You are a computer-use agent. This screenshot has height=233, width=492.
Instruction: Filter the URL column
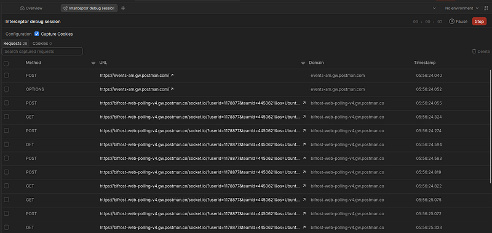[303, 63]
